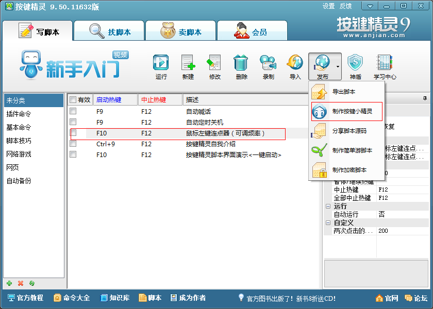Expand the dropdown arrow beside 发布

(338, 66)
